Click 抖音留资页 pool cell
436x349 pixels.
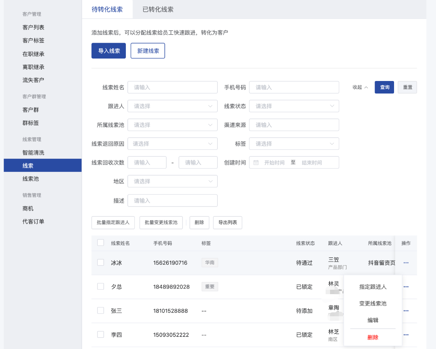tap(382, 263)
